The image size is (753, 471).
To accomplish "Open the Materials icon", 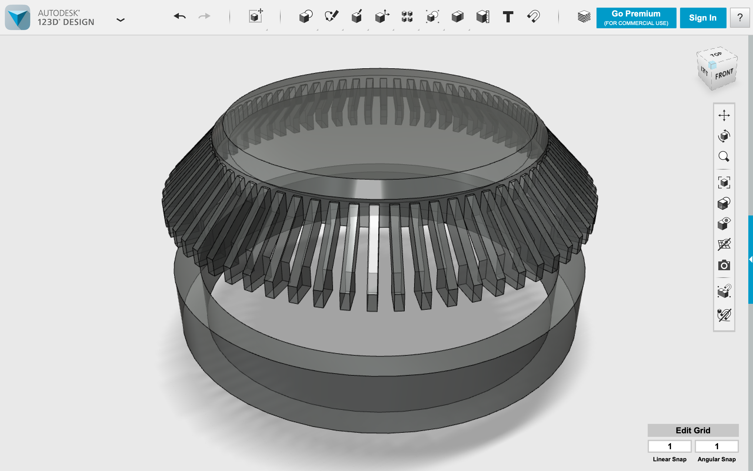I will (x=584, y=16).
